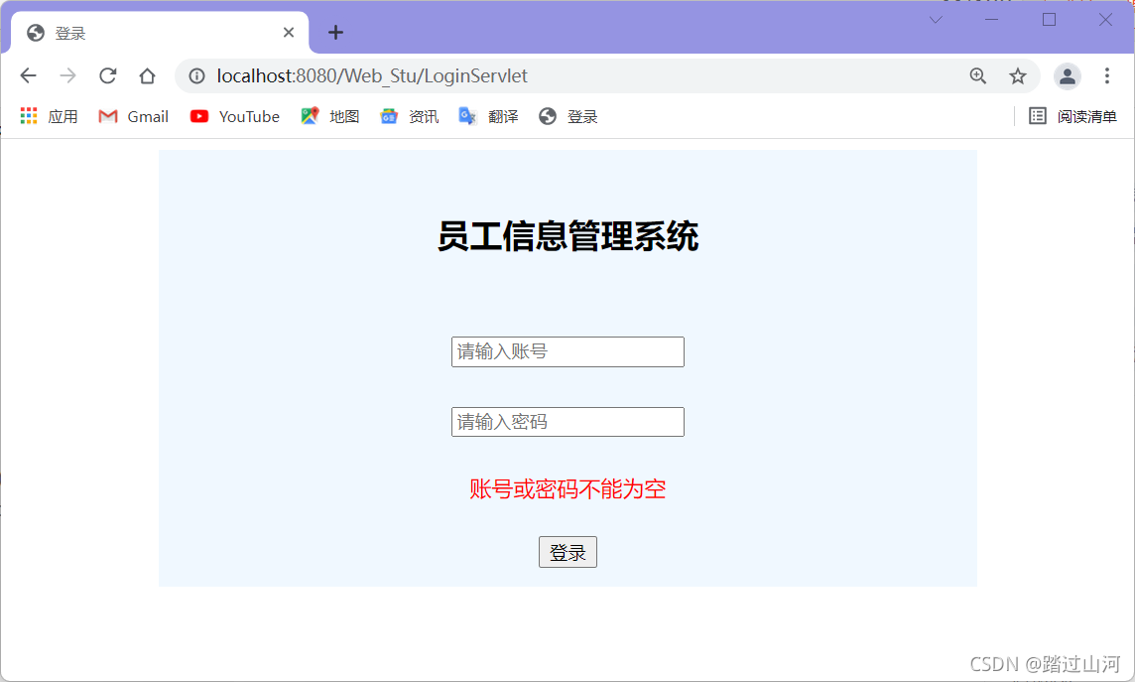Click the site info icon in the address bar

(x=196, y=75)
